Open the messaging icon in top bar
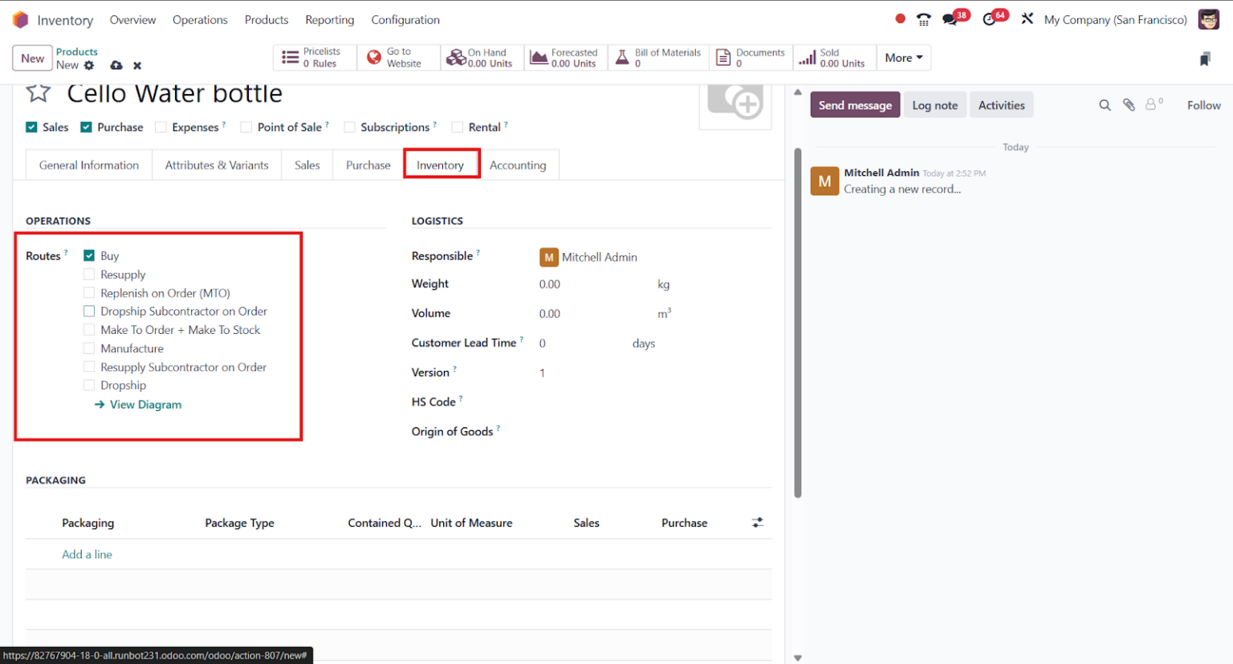 pyautogui.click(x=949, y=18)
